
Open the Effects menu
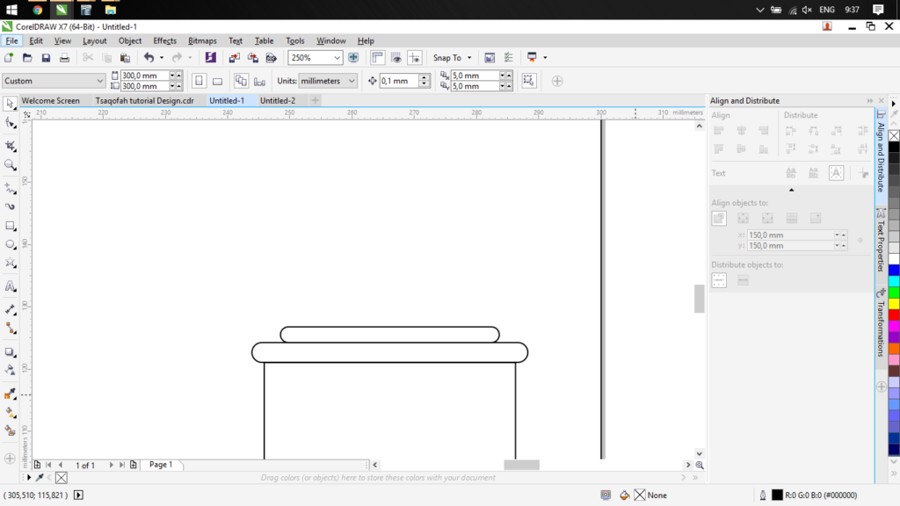(x=164, y=40)
